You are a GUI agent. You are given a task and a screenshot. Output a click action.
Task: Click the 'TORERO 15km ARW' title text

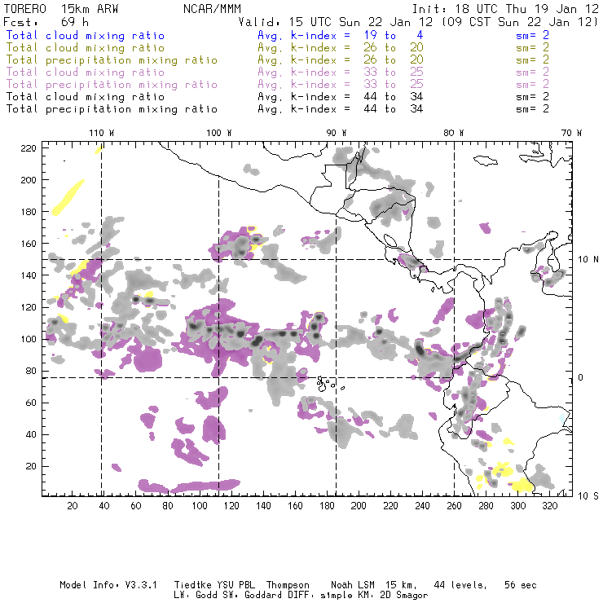pos(61,9)
